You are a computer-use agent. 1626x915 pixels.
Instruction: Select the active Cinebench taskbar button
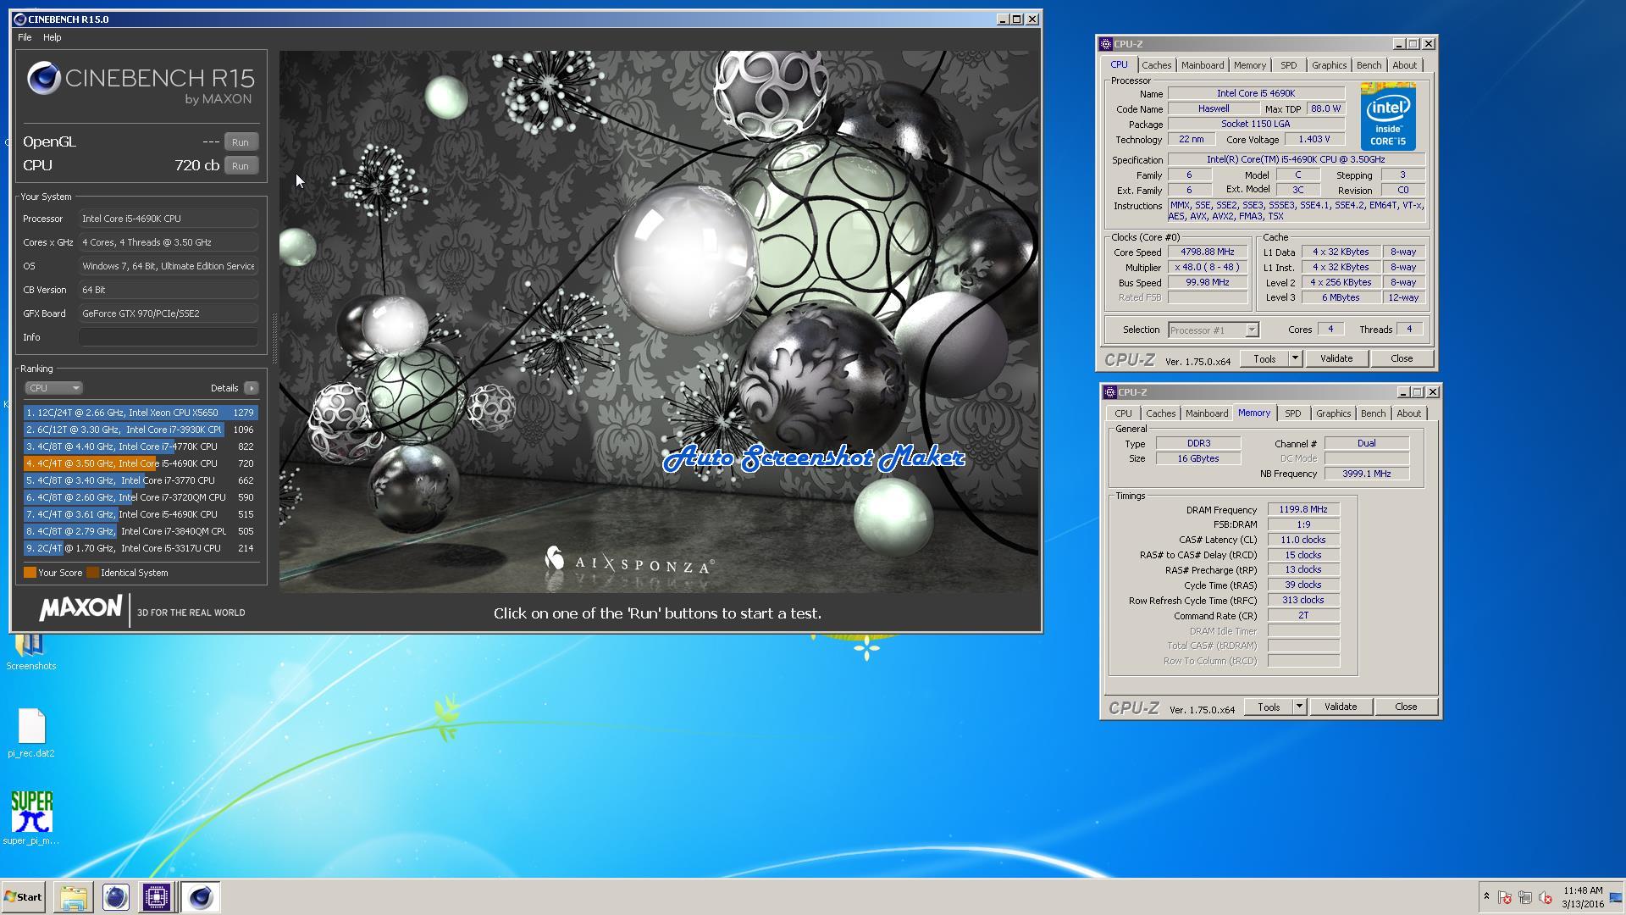[x=201, y=897]
